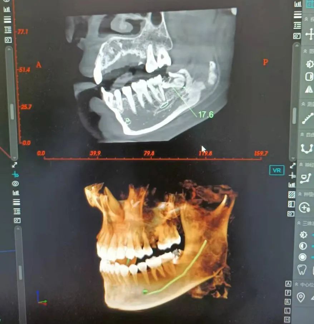The image size is (314, 324).
Task: Click the fully hatched square icon beside 3D view
Action: pos(292,195)
